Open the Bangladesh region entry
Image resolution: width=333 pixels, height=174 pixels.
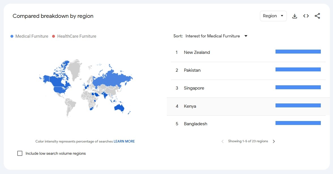[195, 124]
